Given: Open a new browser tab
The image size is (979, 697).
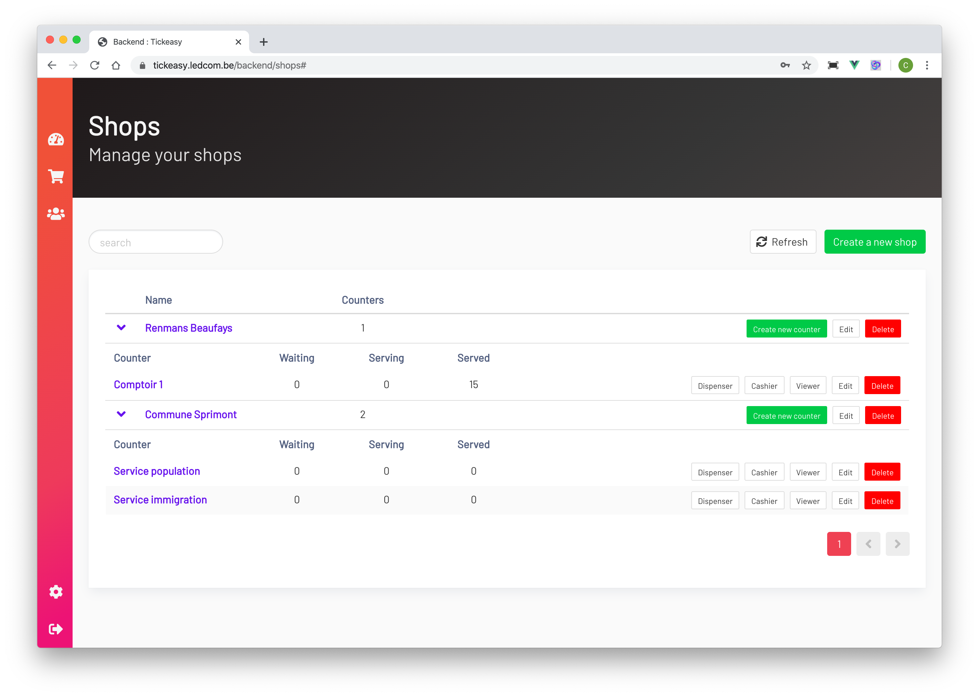Looking at the screenshot, I should pyautogui.click(x=264, y=42).
